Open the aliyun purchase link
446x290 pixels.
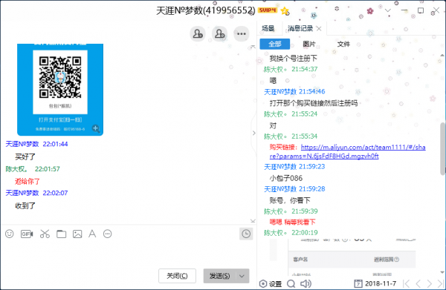click(x=348, y=151)
